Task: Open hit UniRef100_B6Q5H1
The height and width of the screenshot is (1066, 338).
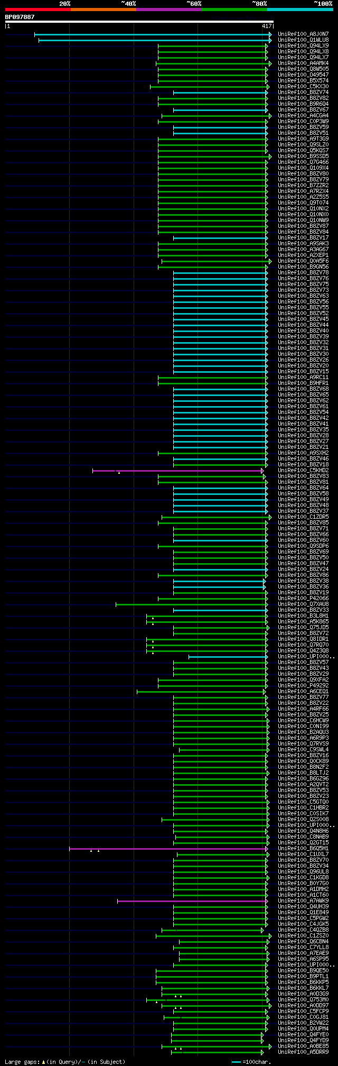Action: (303, 848)
